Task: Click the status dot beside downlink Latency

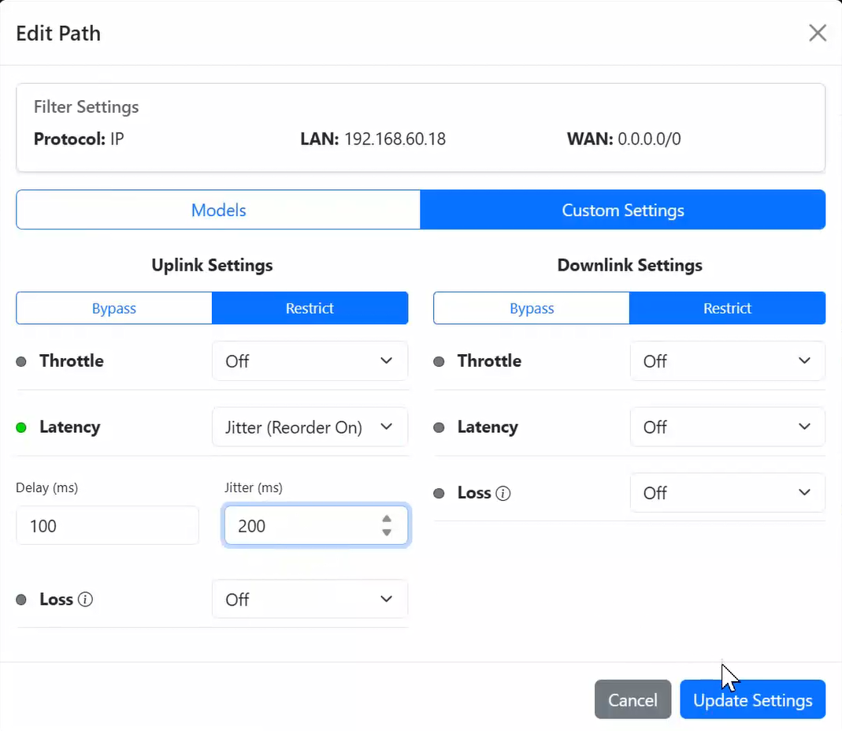Action: coord(439,427)
